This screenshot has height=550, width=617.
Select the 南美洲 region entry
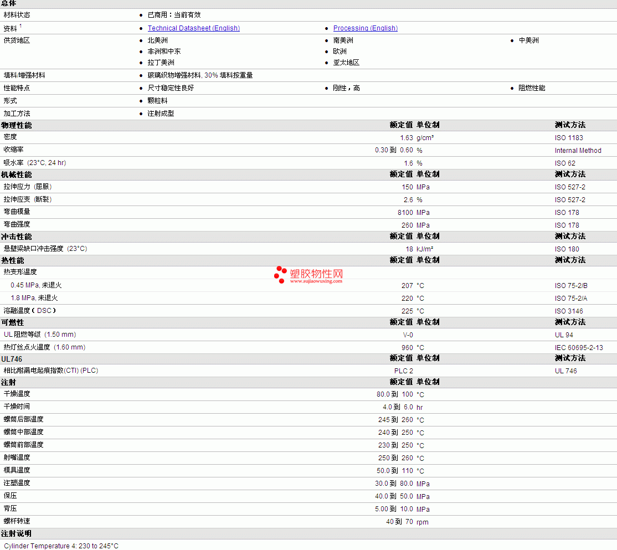tap(343, 40)
